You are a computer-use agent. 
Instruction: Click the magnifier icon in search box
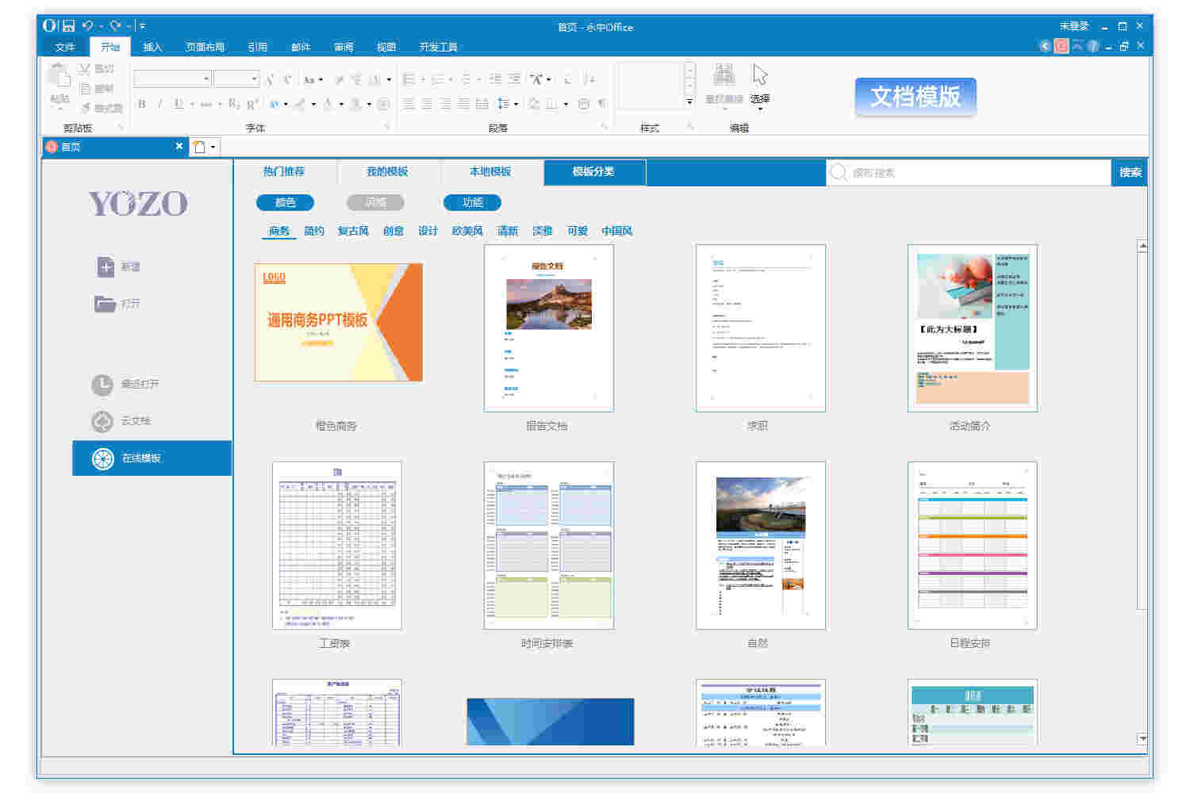click(x=838, y=172)
